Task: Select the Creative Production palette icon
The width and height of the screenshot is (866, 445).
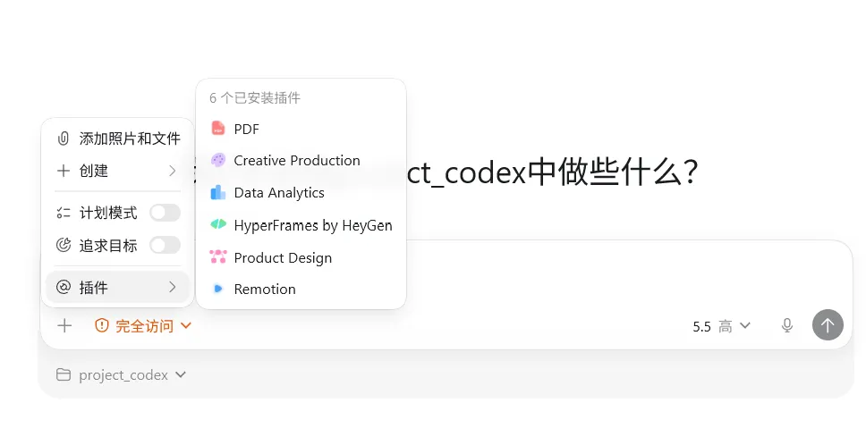Action: click(218, 161)
